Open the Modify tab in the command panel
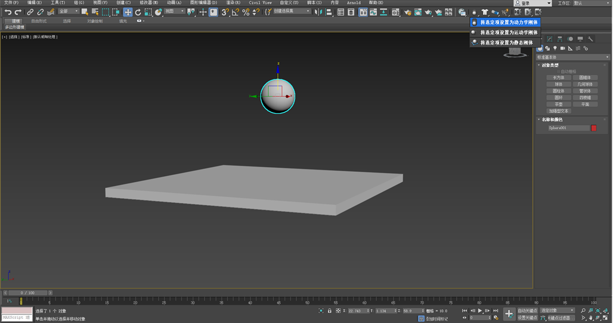The width and height of the screenshot is (613, 323). pyautogui.click(x=550, y=39)
